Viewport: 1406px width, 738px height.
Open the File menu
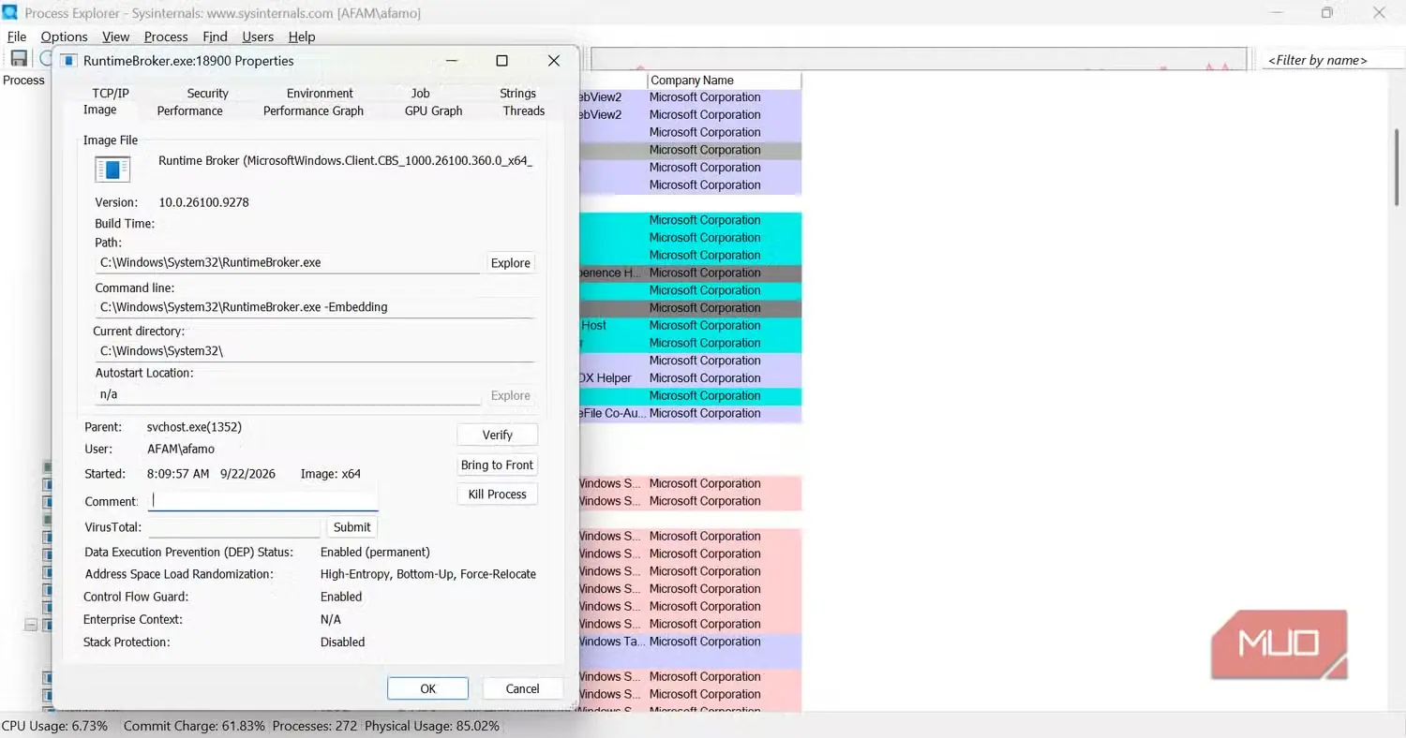point(17,37)
